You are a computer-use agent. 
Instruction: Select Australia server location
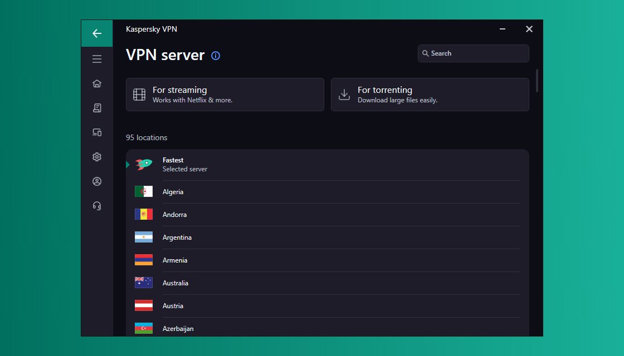pos(328,283)
